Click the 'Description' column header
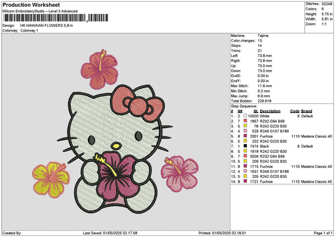The image size is (335, 237). pyautogui.click(x=270, y=111)
